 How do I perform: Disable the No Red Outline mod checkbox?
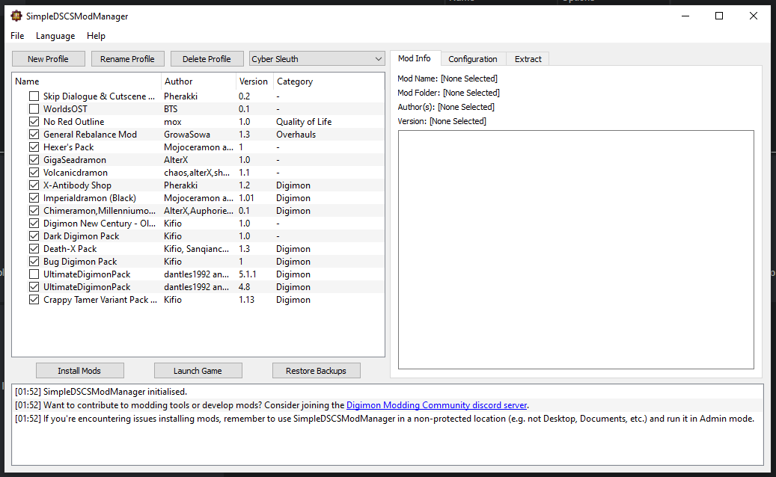[x=34, y=122]
